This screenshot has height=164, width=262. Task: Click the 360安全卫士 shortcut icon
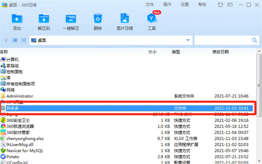click(x=3, y=120)
